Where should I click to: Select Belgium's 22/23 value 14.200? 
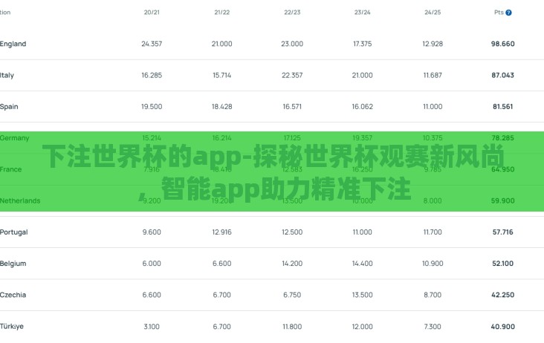(292, 264)
